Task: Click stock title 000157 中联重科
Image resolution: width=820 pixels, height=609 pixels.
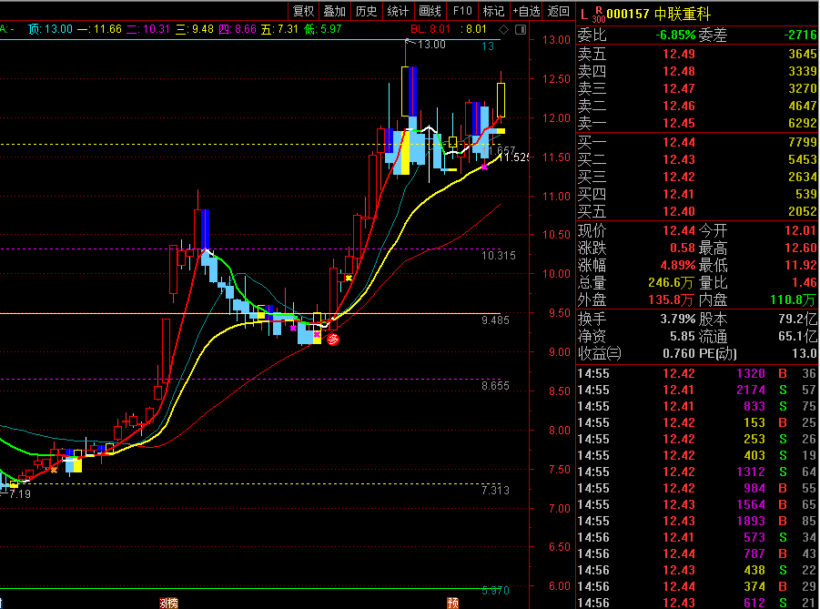Action: click(658, 15)
